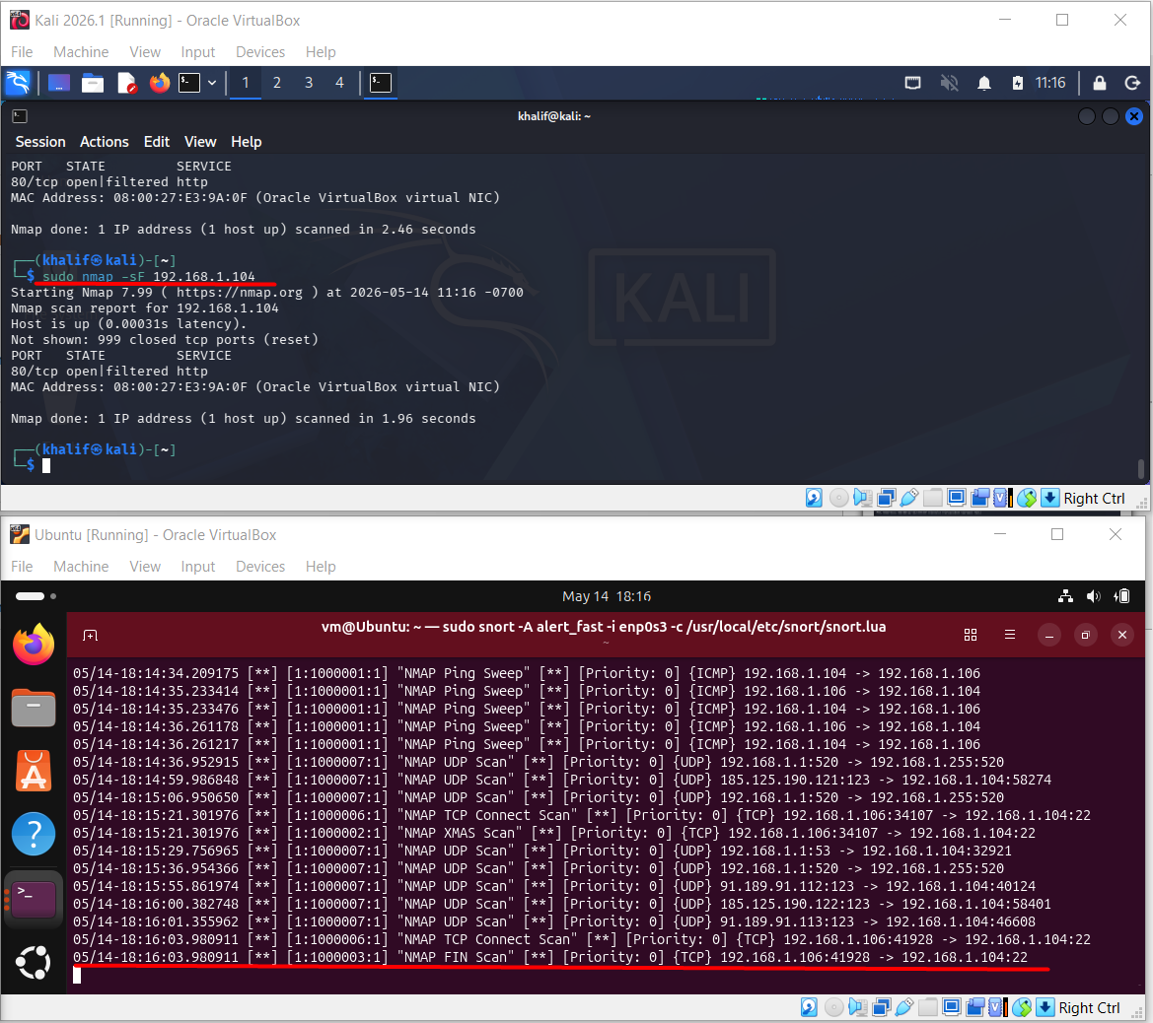Click the display settings icon in Kali tray

[912, 83]
